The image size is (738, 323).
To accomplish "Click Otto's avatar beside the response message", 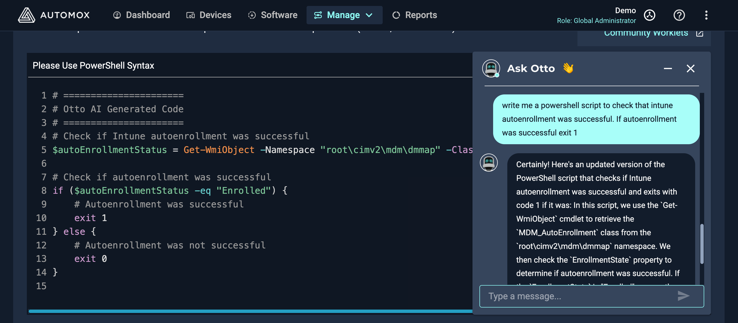I will coord(488,163).
